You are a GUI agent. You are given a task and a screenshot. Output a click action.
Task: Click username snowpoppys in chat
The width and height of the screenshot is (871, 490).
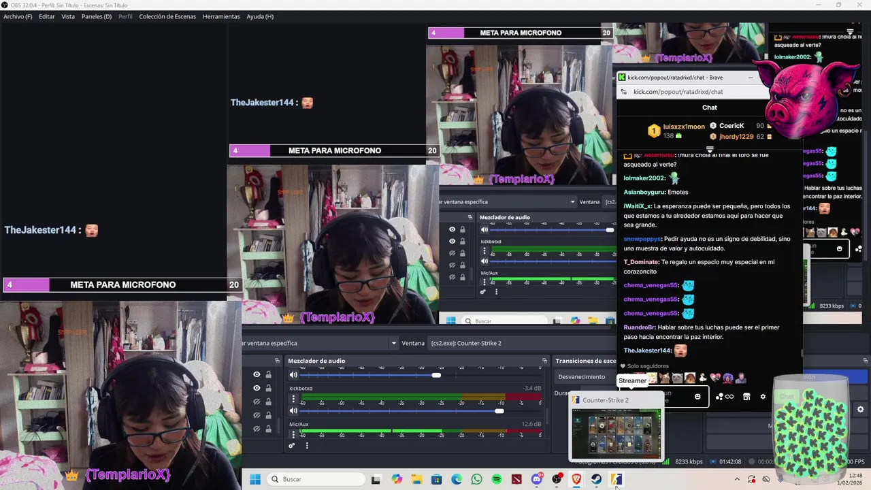pyautogui.click(x=642, y=239)
